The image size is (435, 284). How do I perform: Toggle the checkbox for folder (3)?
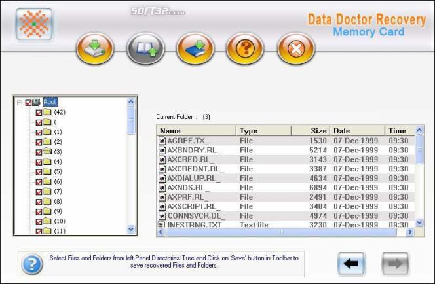(x=39, y=152)
